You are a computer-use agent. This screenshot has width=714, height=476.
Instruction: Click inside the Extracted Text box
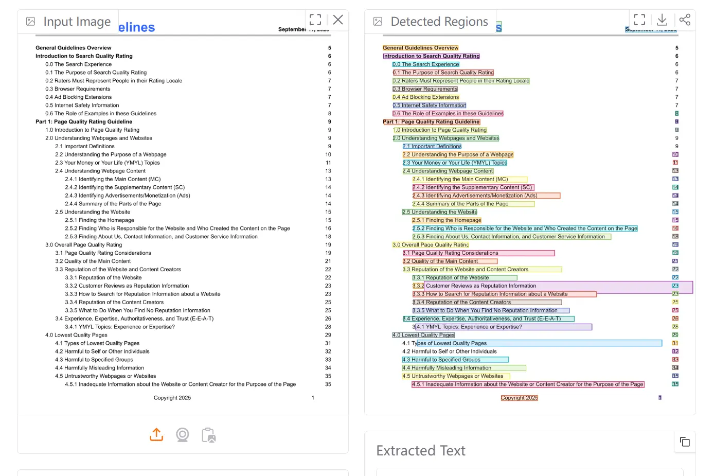click(x=529, y=471)
